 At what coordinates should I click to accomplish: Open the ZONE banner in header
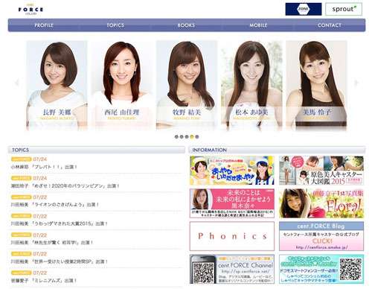coord(304,9)
